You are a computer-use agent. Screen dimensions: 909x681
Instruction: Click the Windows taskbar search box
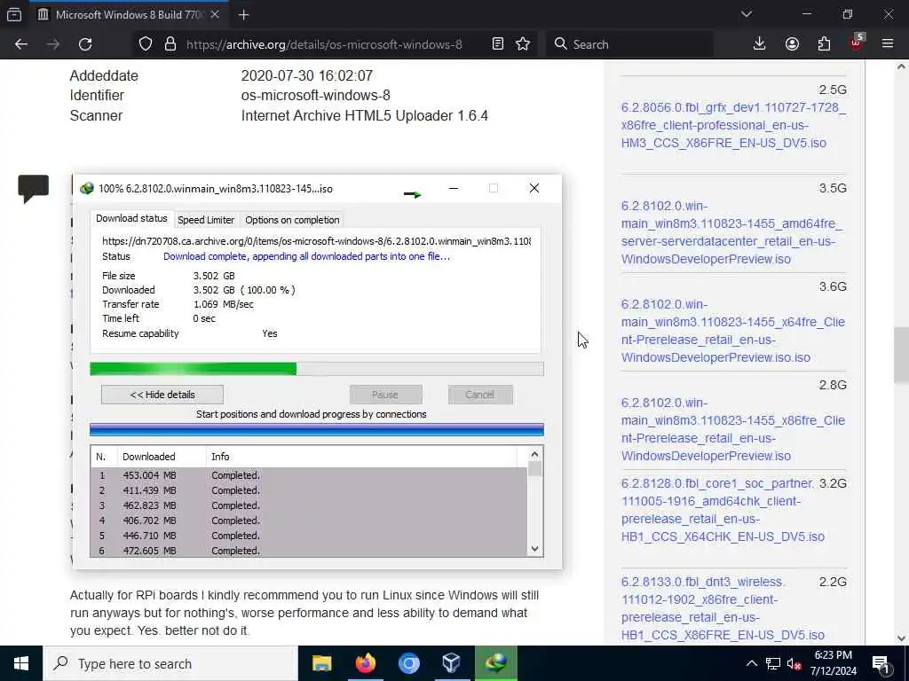[171, 663]
